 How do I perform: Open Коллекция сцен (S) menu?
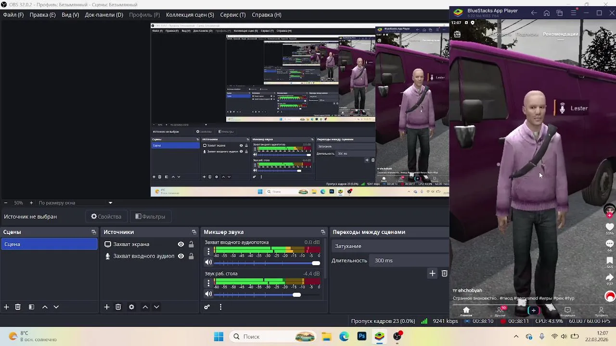(190, 15)
